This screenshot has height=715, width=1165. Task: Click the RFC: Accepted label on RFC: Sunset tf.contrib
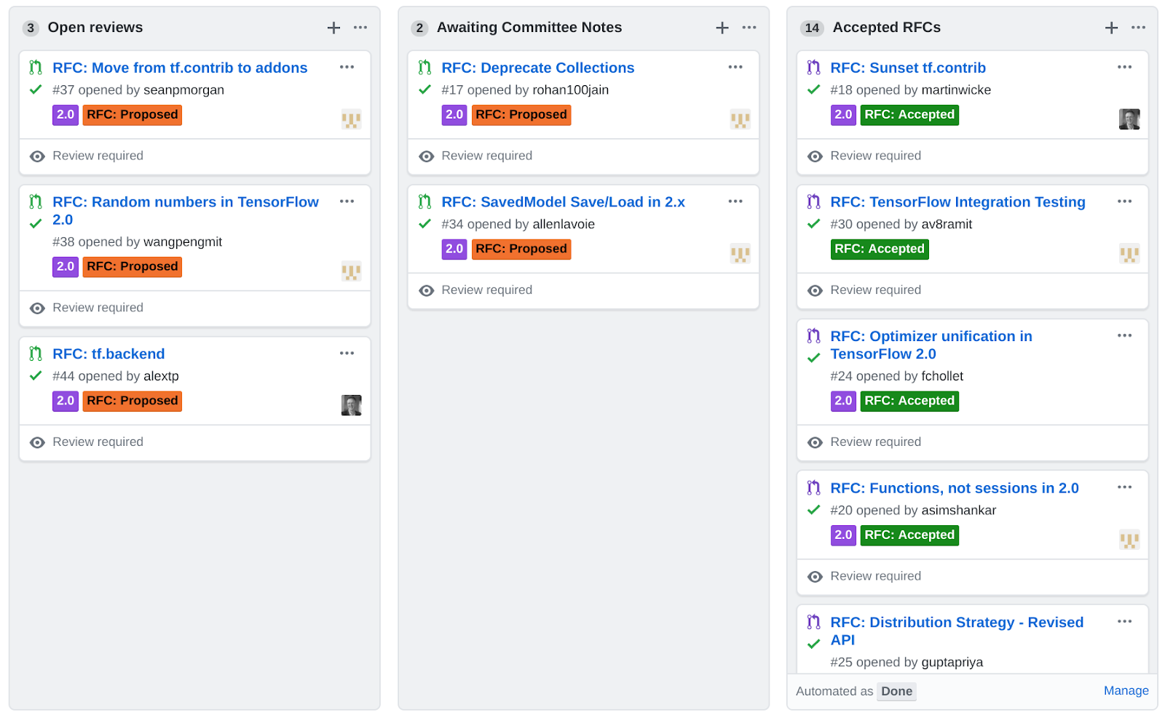[x=909, y=114]
